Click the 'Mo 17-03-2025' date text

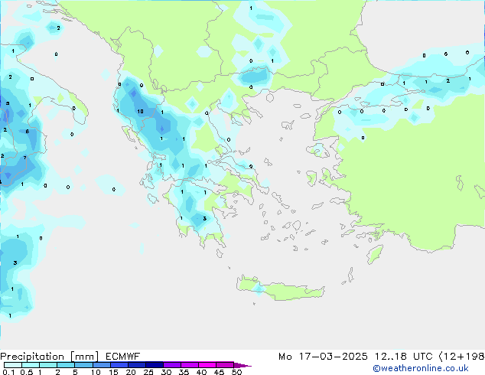click(x=323, y=357)
